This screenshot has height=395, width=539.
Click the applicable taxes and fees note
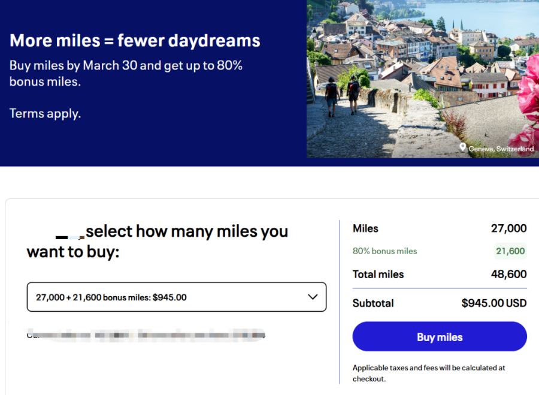tap(429, 373)
